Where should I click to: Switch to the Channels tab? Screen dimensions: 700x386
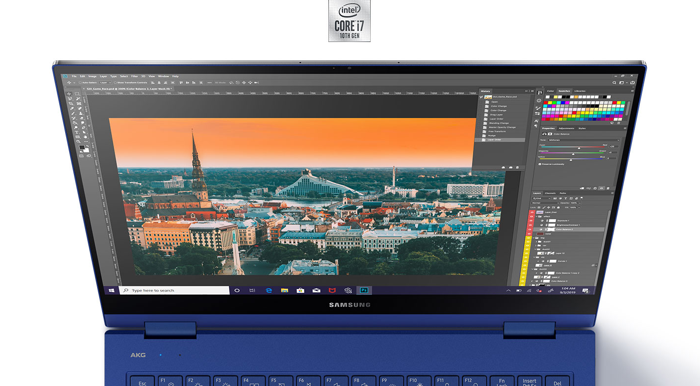tap(550, 193)
